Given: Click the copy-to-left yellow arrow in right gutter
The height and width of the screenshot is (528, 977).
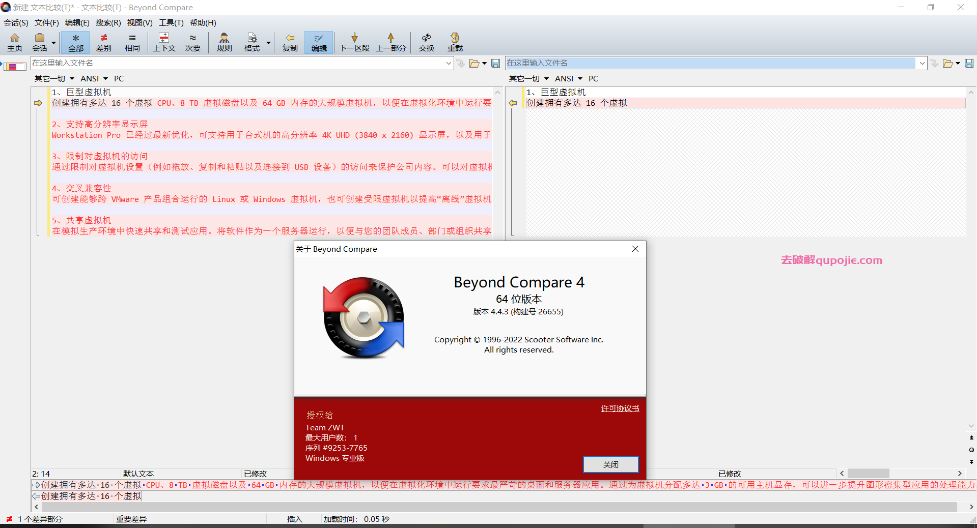Looking at the screenshot, I should click(513, 103).
